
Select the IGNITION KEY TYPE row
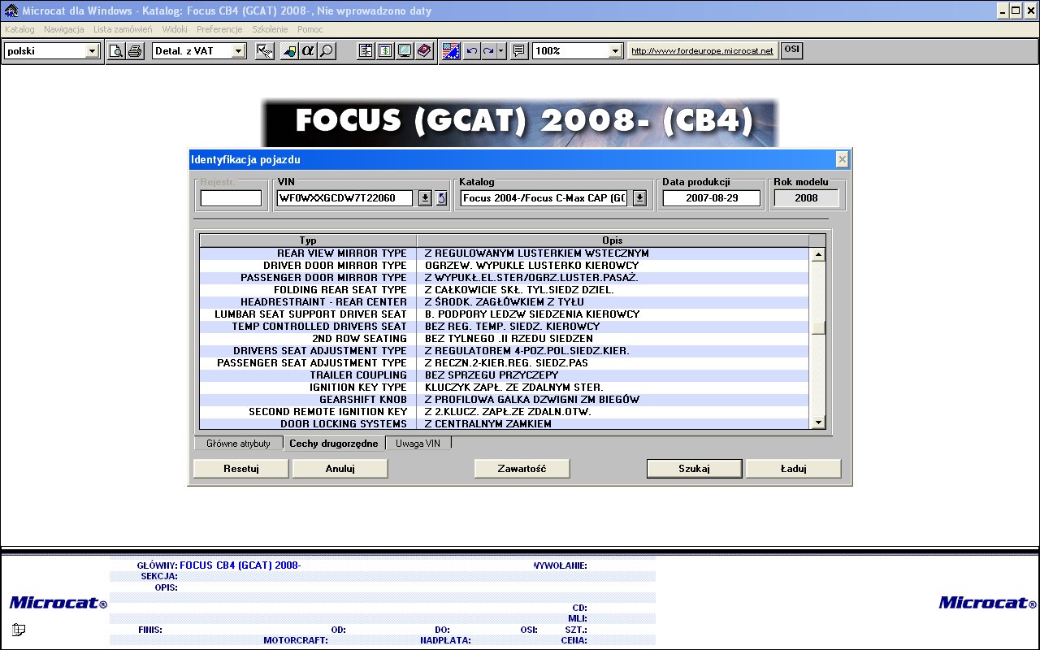[x=505, y=388]
